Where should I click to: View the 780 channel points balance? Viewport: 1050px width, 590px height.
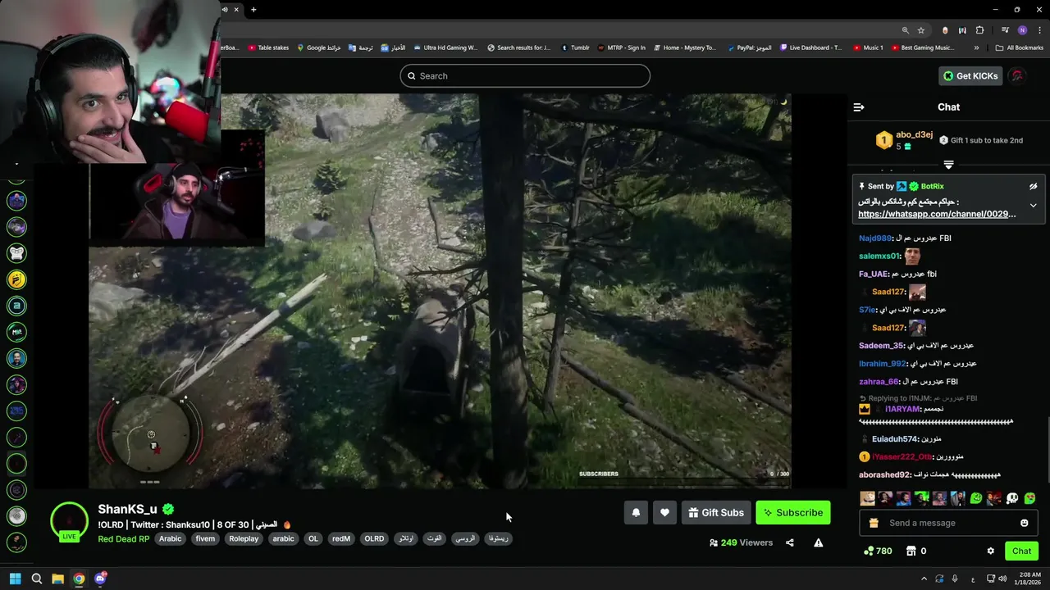point(878,551)
